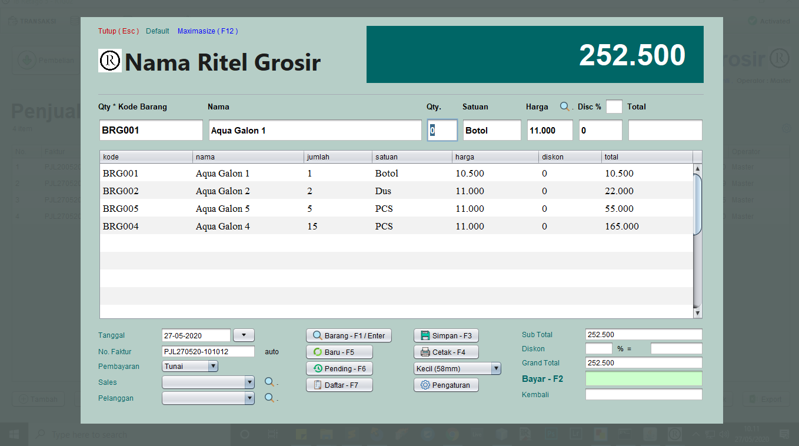Click the Cetak - F4 button
The height and width of the screenshot is (446, 799).
[x=446, y=352]
